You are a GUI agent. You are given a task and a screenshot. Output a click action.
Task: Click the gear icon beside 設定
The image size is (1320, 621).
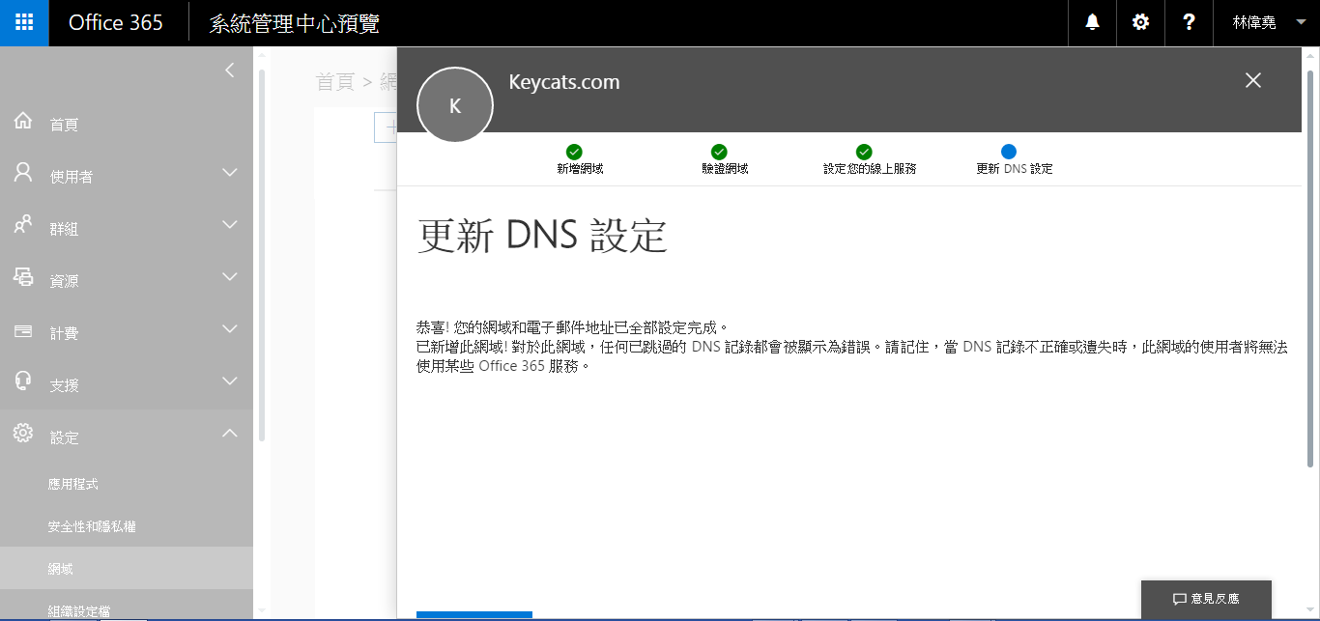click(23, 435)
